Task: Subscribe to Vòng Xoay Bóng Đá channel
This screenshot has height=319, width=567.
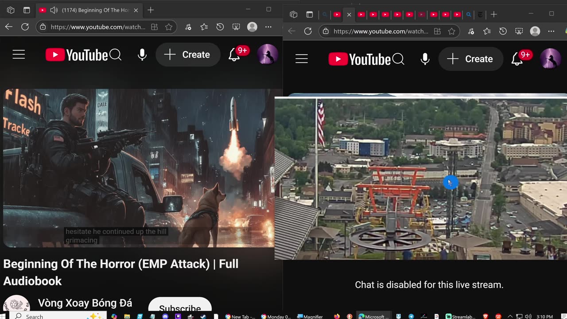Action: pyautogui.click(x=180, y=307)
